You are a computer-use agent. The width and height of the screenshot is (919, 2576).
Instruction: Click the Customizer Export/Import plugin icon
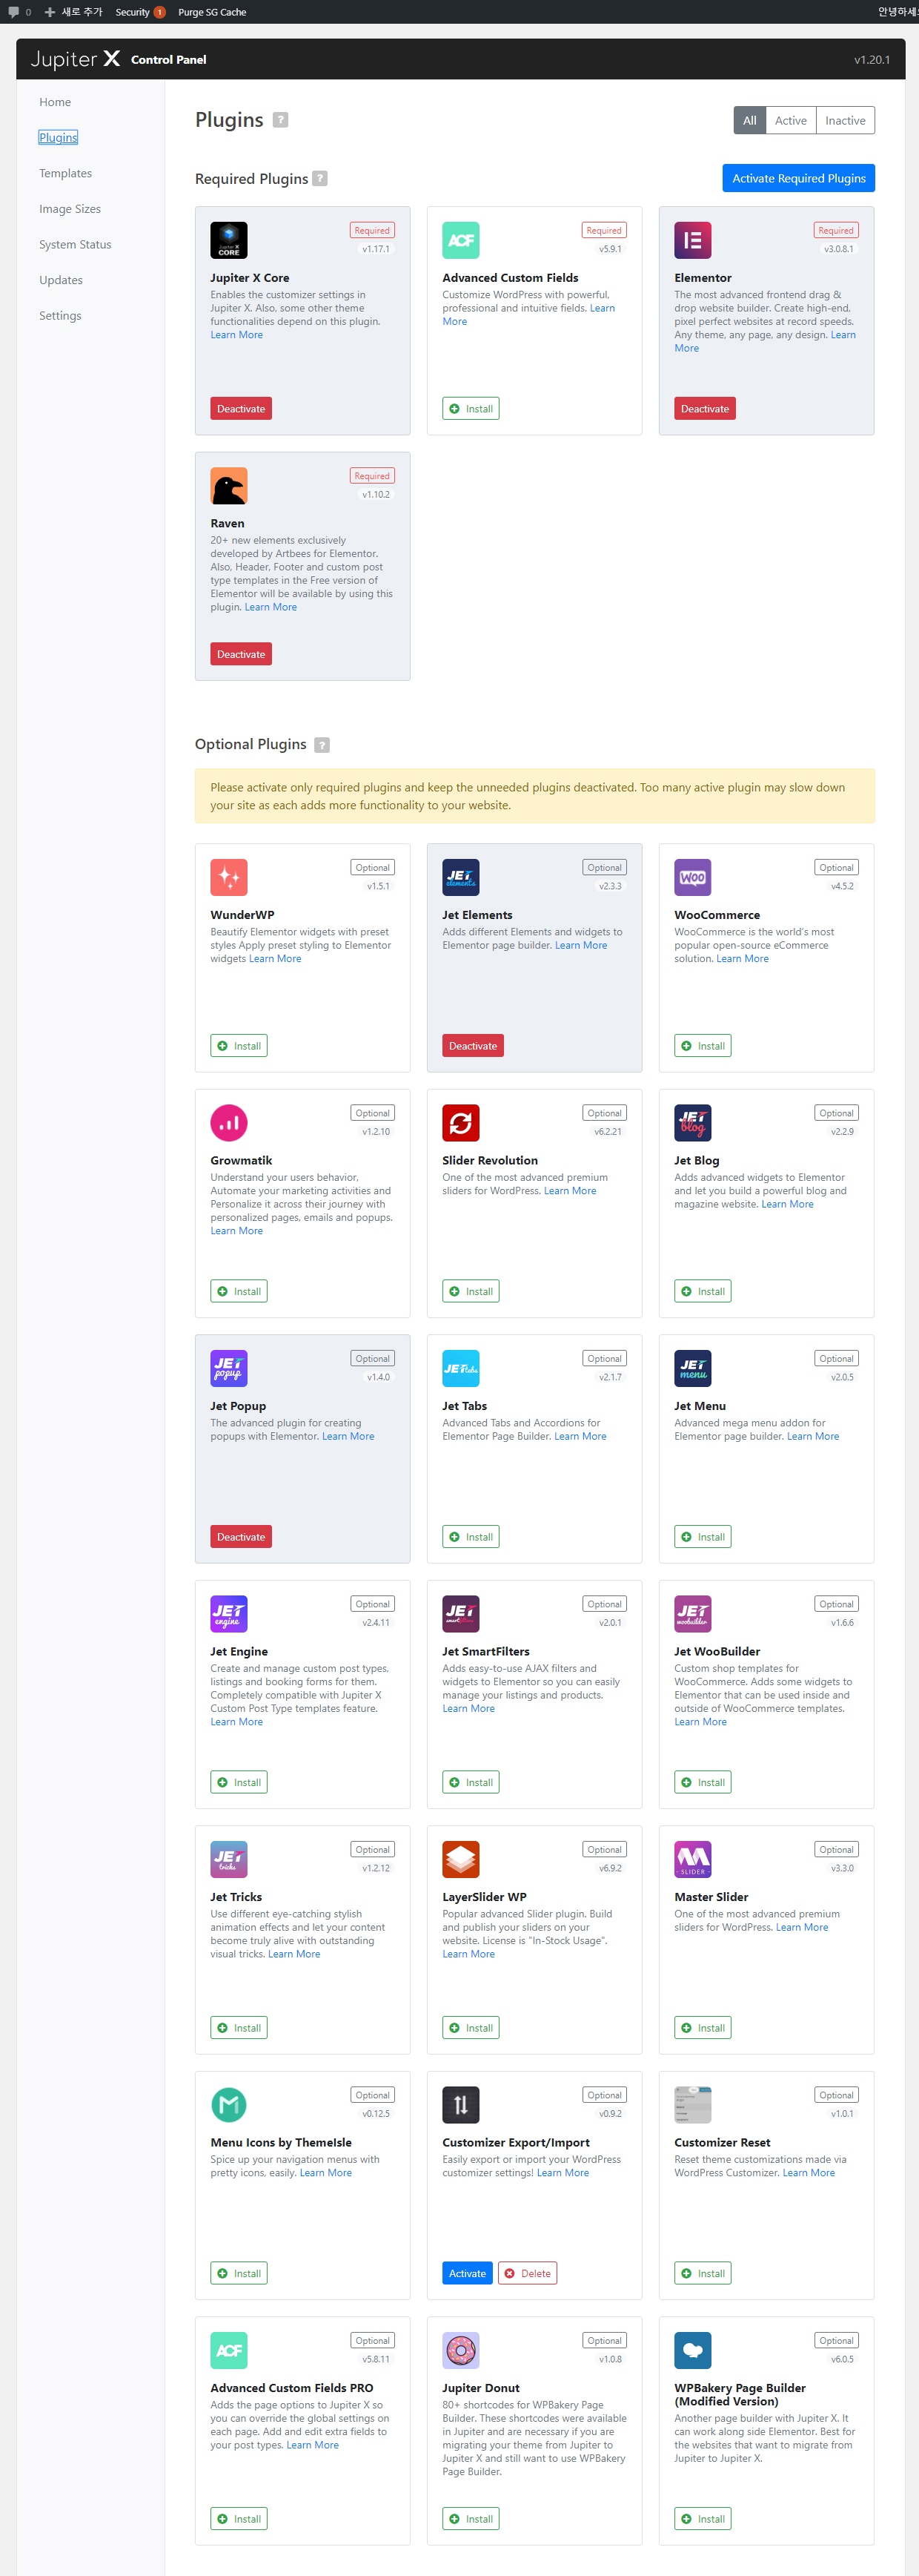tap(460, 2105)
